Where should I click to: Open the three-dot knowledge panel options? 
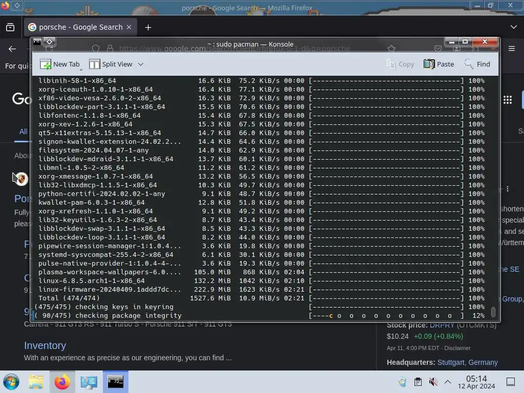(508, 189)
